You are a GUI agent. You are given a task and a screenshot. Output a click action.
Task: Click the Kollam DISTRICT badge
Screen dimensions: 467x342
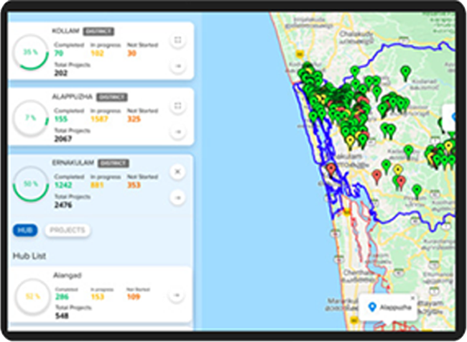(x=98, y=32)
